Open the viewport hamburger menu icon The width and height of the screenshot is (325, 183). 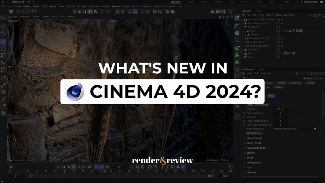(10, 17)
